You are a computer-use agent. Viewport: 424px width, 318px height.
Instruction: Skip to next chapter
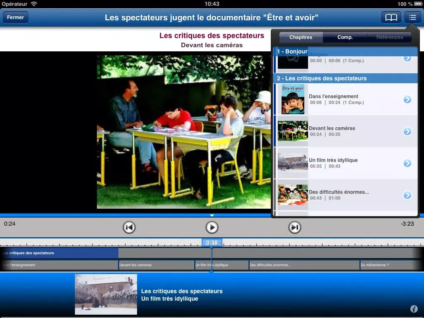(294, 227)
